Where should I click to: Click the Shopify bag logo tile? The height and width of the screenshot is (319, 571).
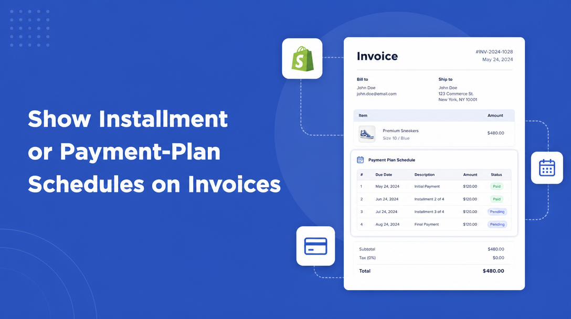click(302, 59)
